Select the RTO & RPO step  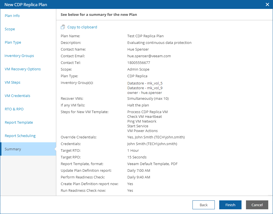coord(14,109)
